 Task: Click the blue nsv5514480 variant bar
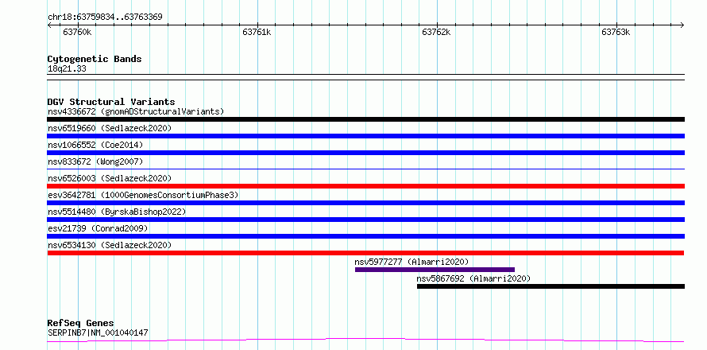tap(365, 220)
